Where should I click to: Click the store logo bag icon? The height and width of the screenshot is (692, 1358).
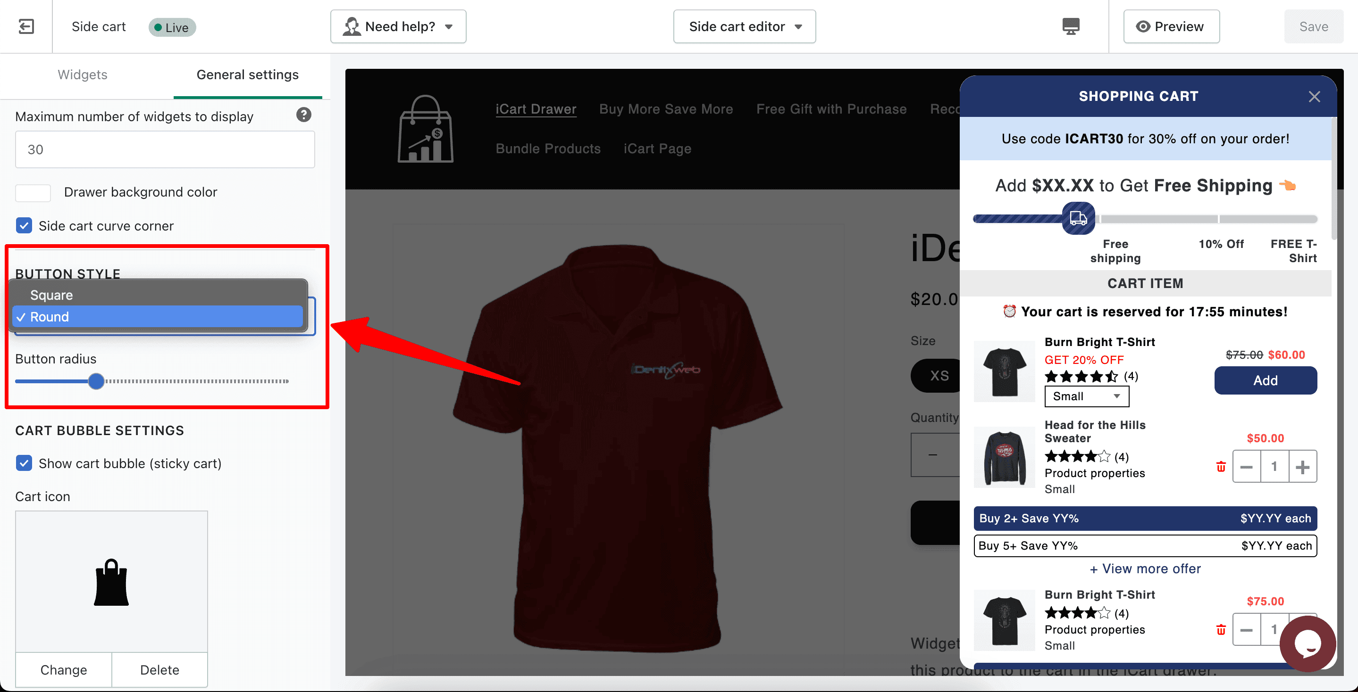coord(425,129)
